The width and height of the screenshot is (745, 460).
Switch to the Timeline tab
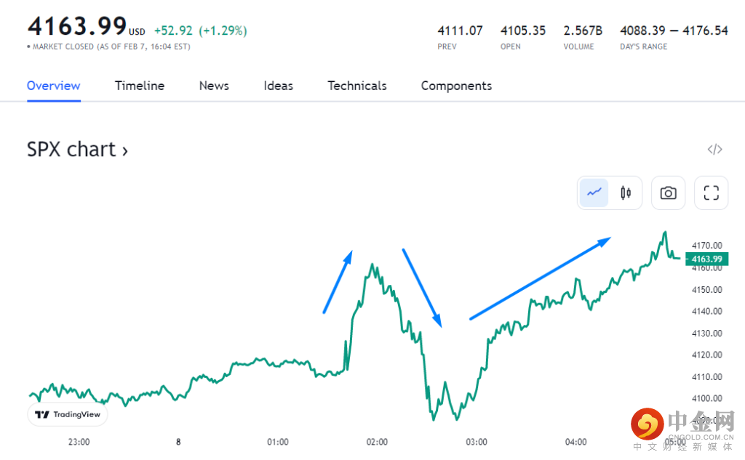pos(140,86)
